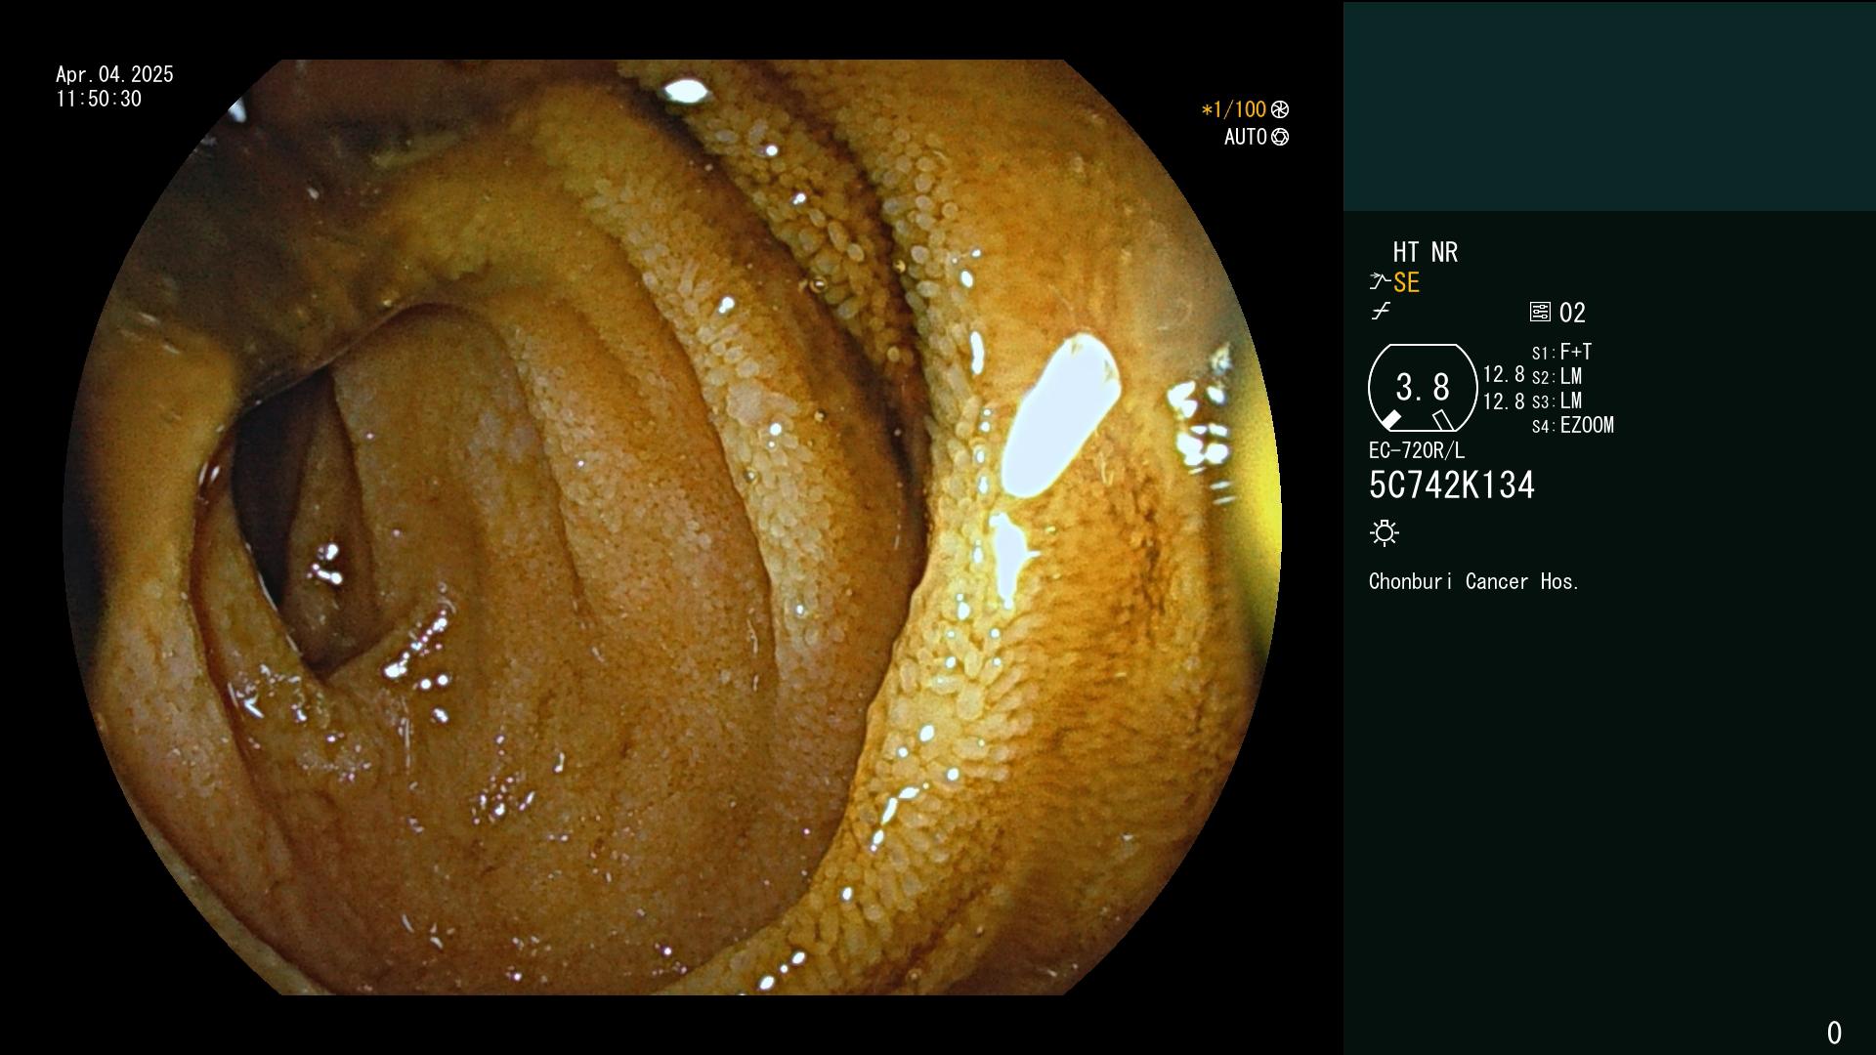1876x1055 pixels.
Task: Click the upper 12.8 diameter value
Action: [x=1504, y=375]
